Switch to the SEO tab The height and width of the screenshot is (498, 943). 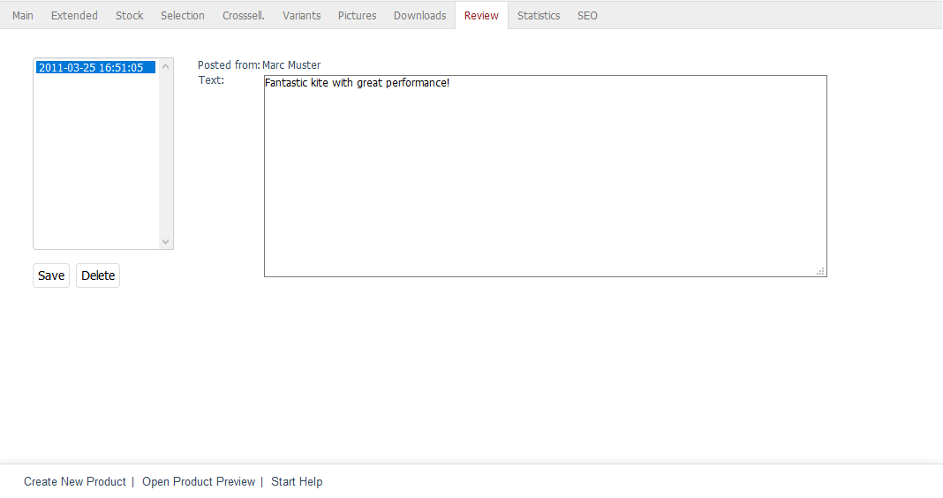[x=587, y=16]
